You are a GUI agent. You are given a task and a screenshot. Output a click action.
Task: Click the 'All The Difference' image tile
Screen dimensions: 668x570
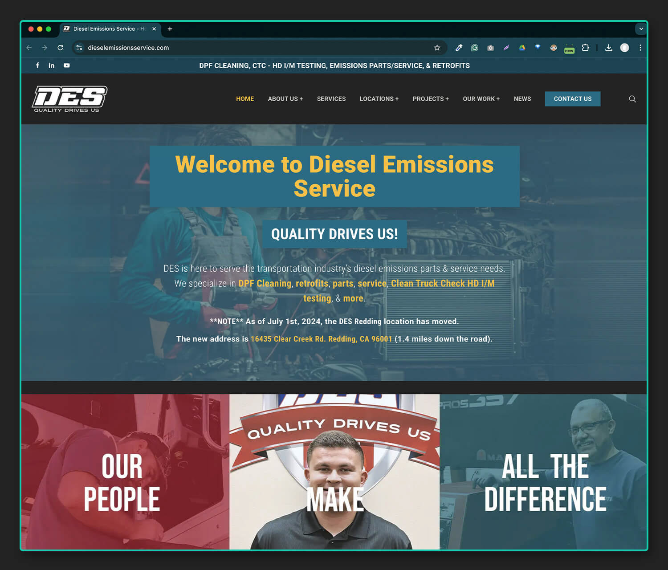[543, 472]
